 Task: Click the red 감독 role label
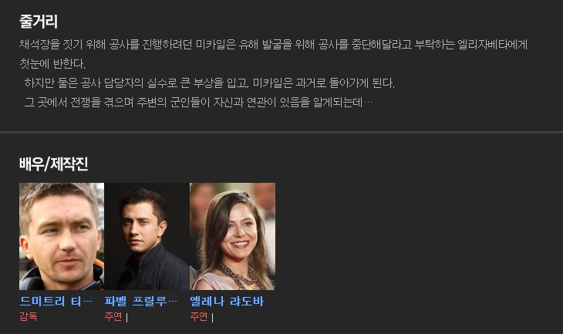pyautogui.click(x=29, y=316)
